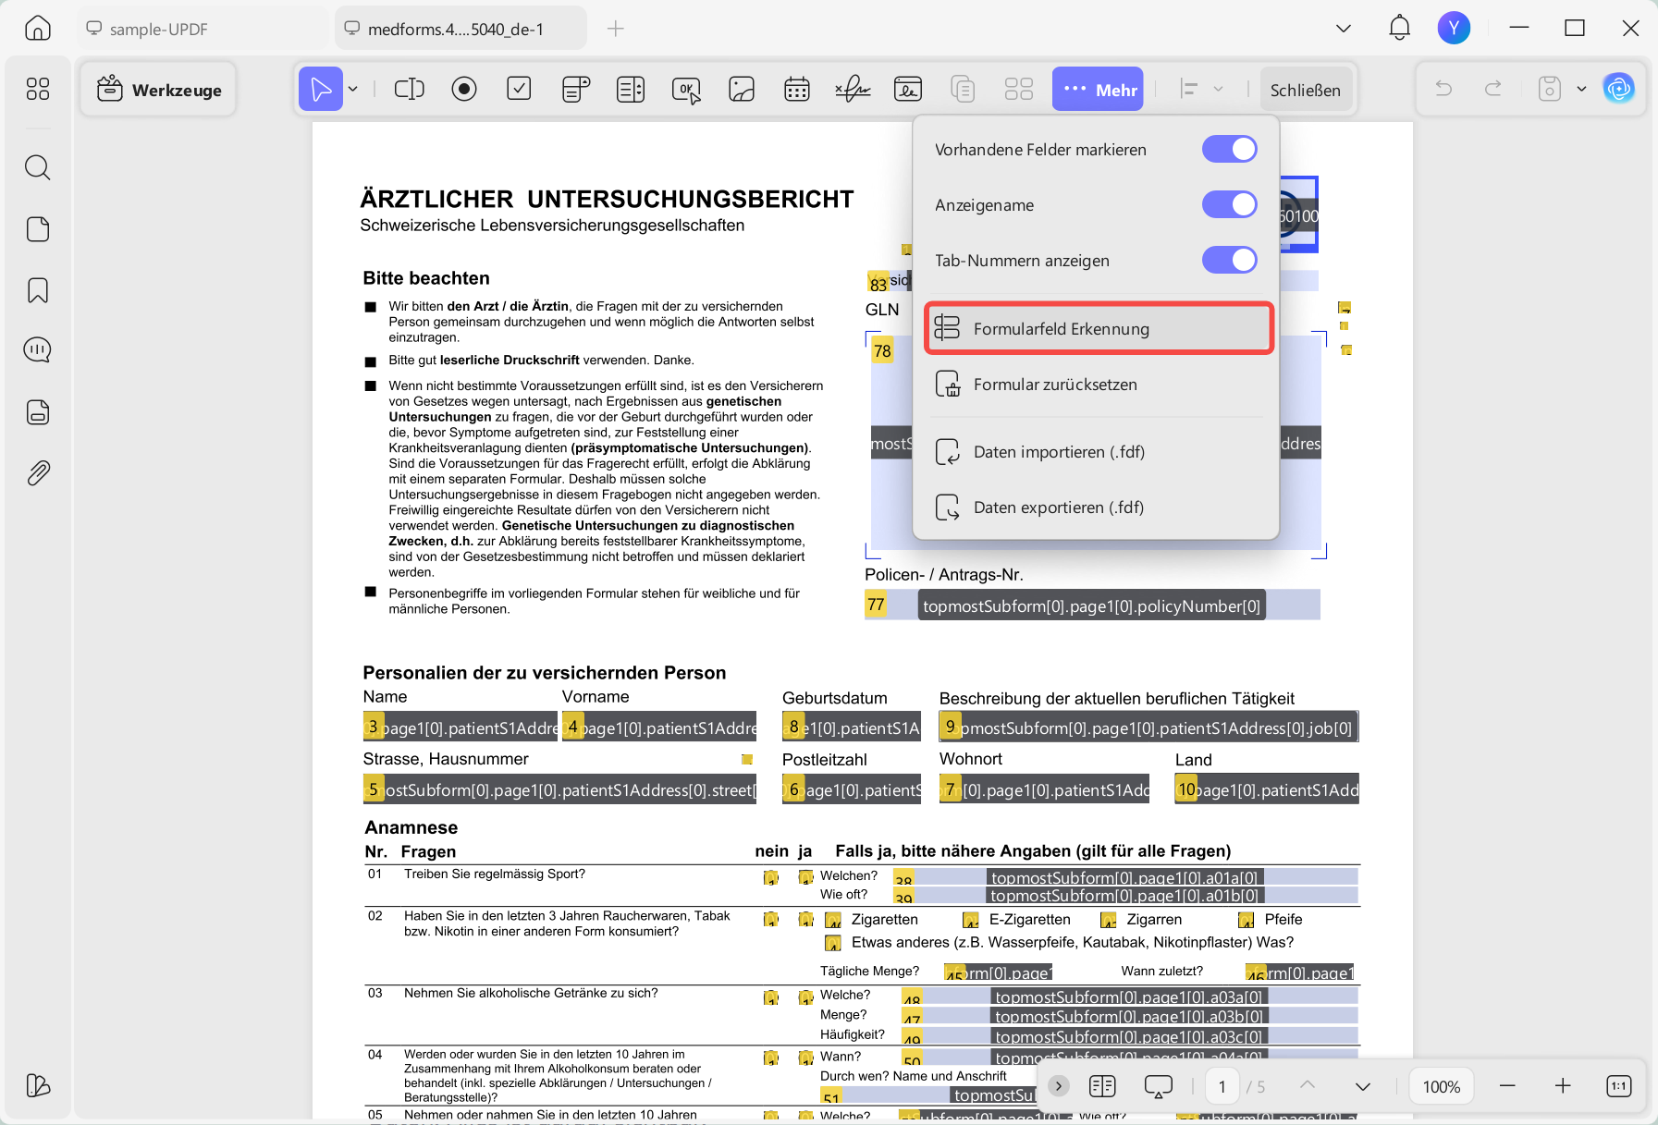Image resolution: width=1658 pixels, height=1125 pixels.
Task: Select the dropdown field tool
Action: (575, 90)
